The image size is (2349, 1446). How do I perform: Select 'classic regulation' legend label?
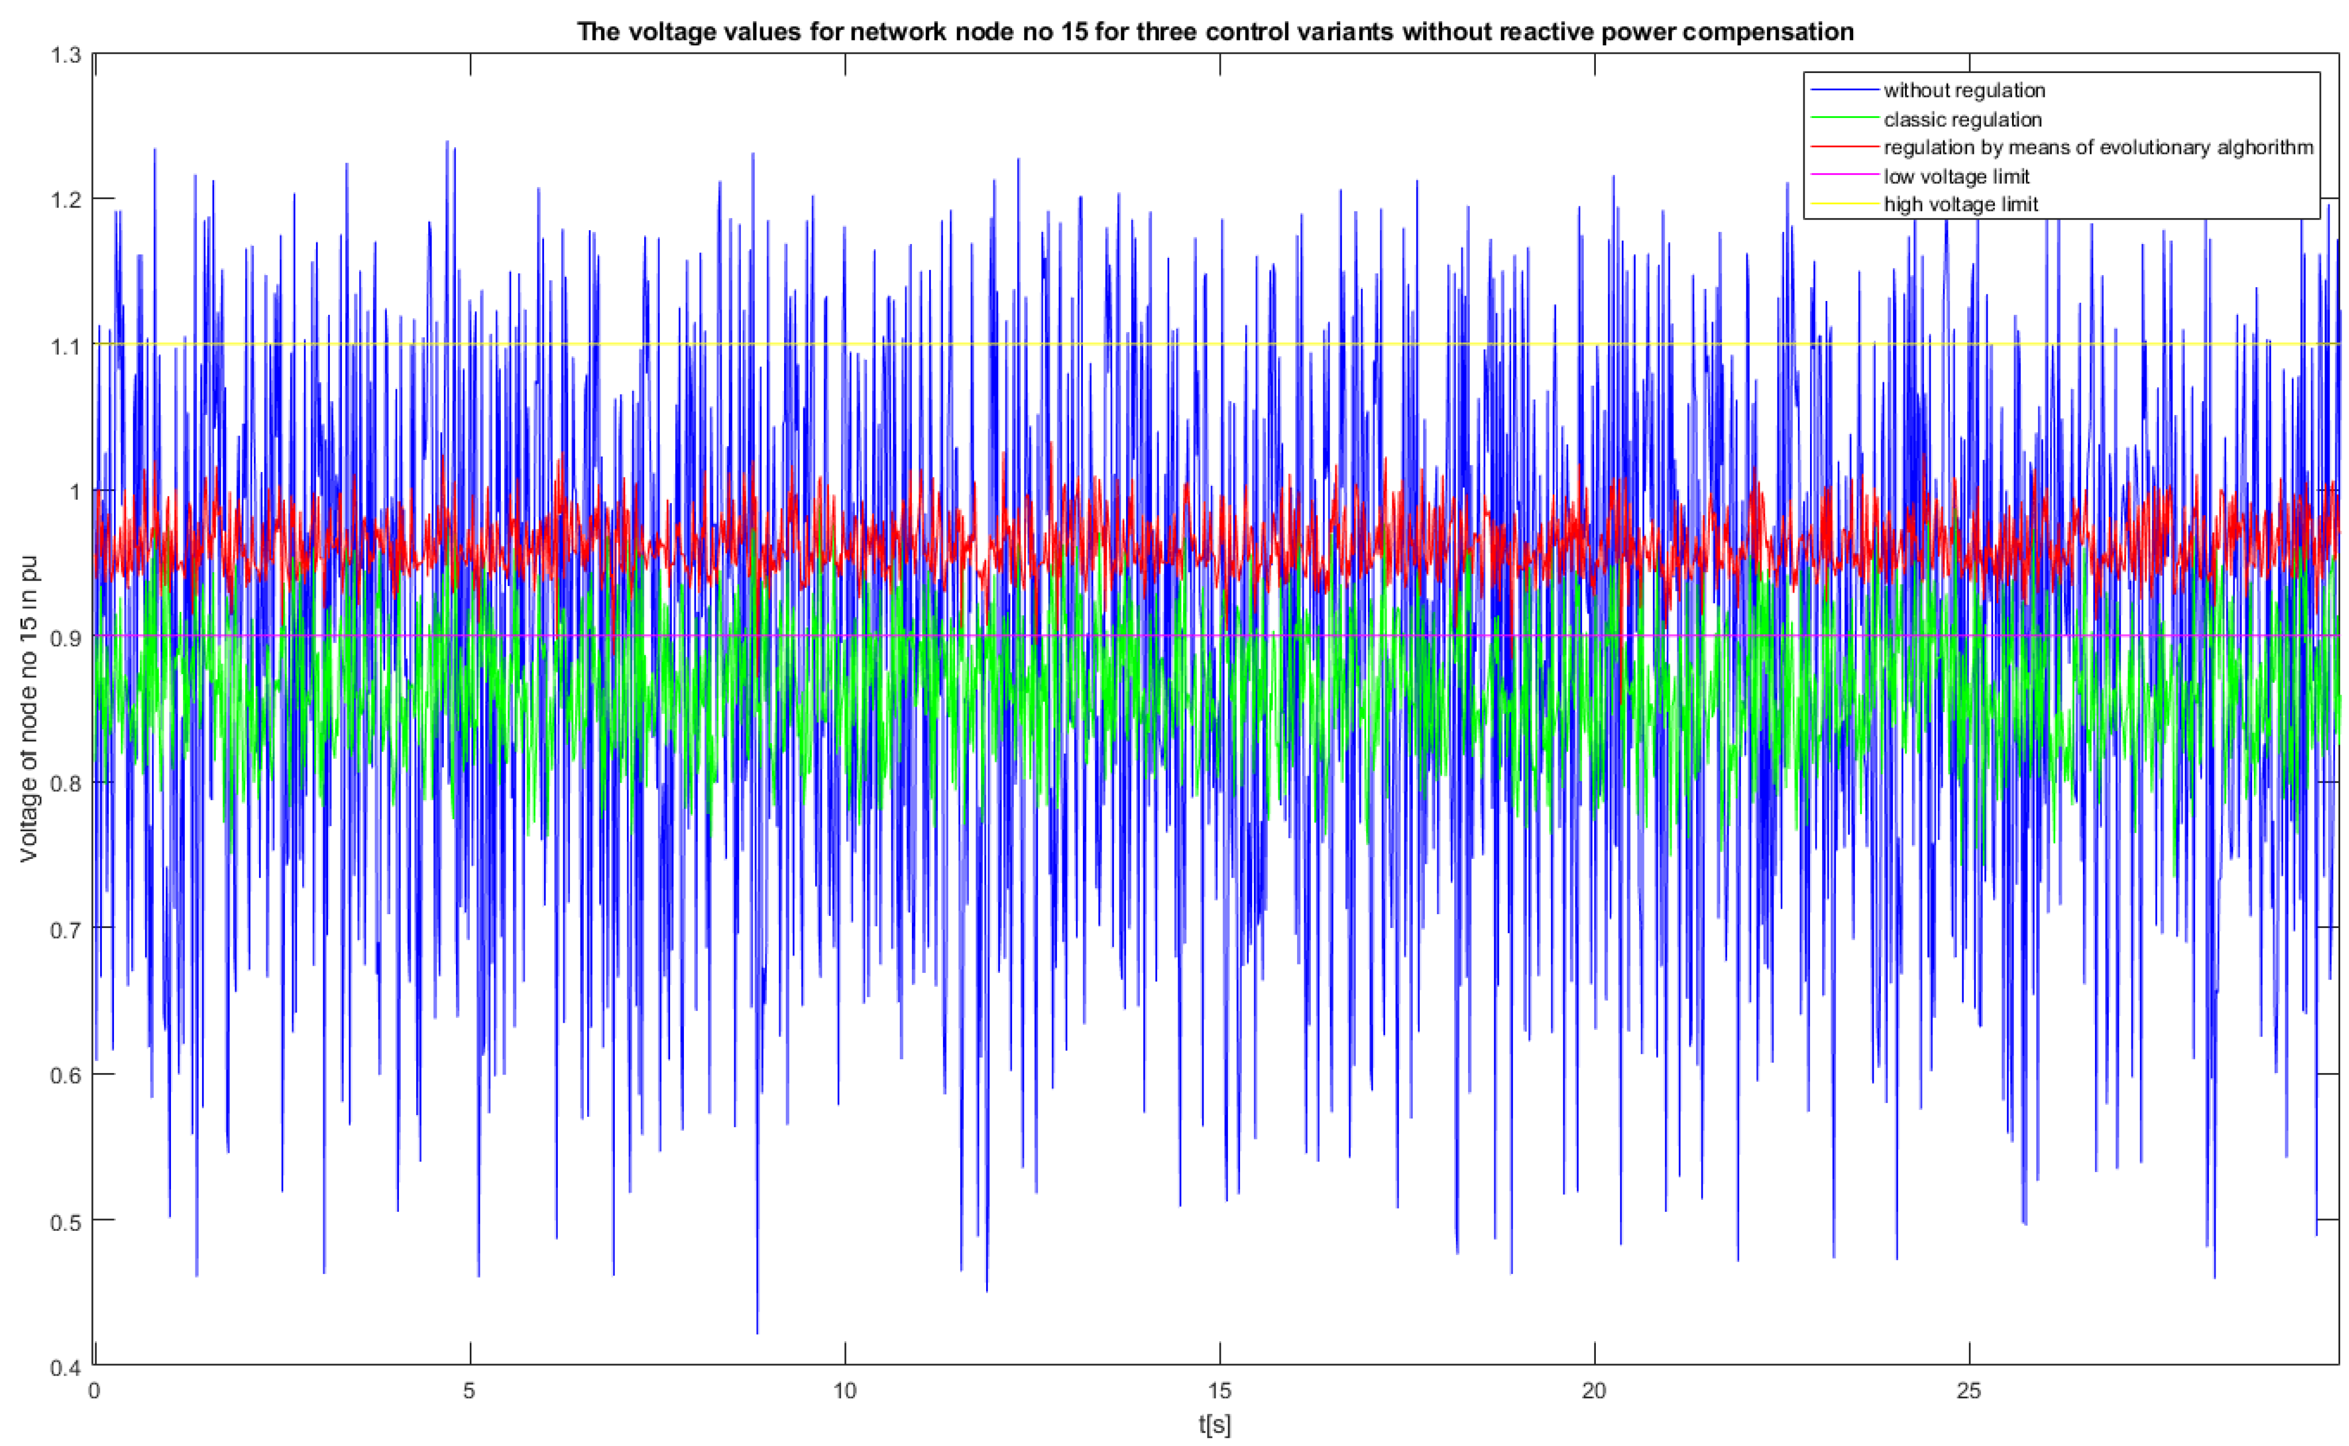[1962, 120]
